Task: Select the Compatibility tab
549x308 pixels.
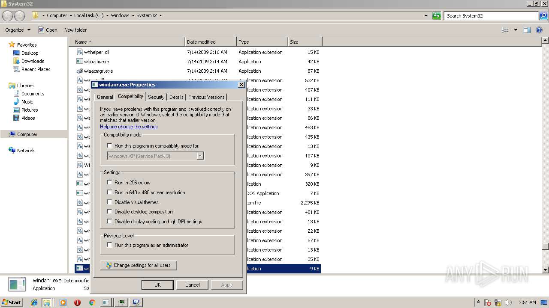Action: point(130,96)
